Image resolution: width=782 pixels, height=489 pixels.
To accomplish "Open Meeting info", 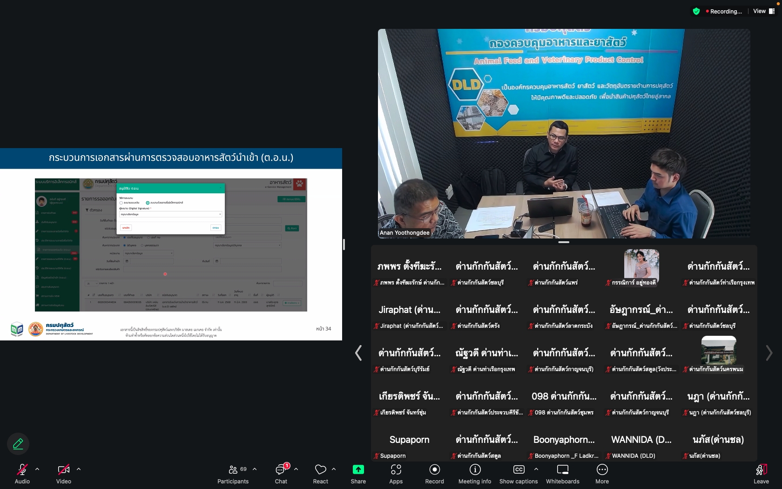I will tap(474, 474).
